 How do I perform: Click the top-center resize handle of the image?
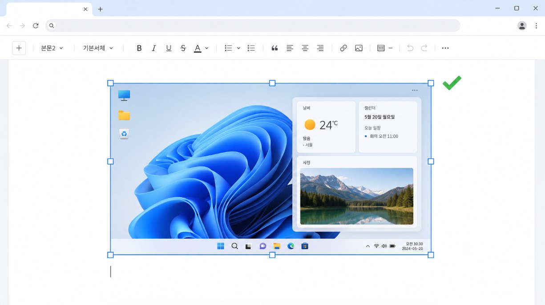pos(272,83)
